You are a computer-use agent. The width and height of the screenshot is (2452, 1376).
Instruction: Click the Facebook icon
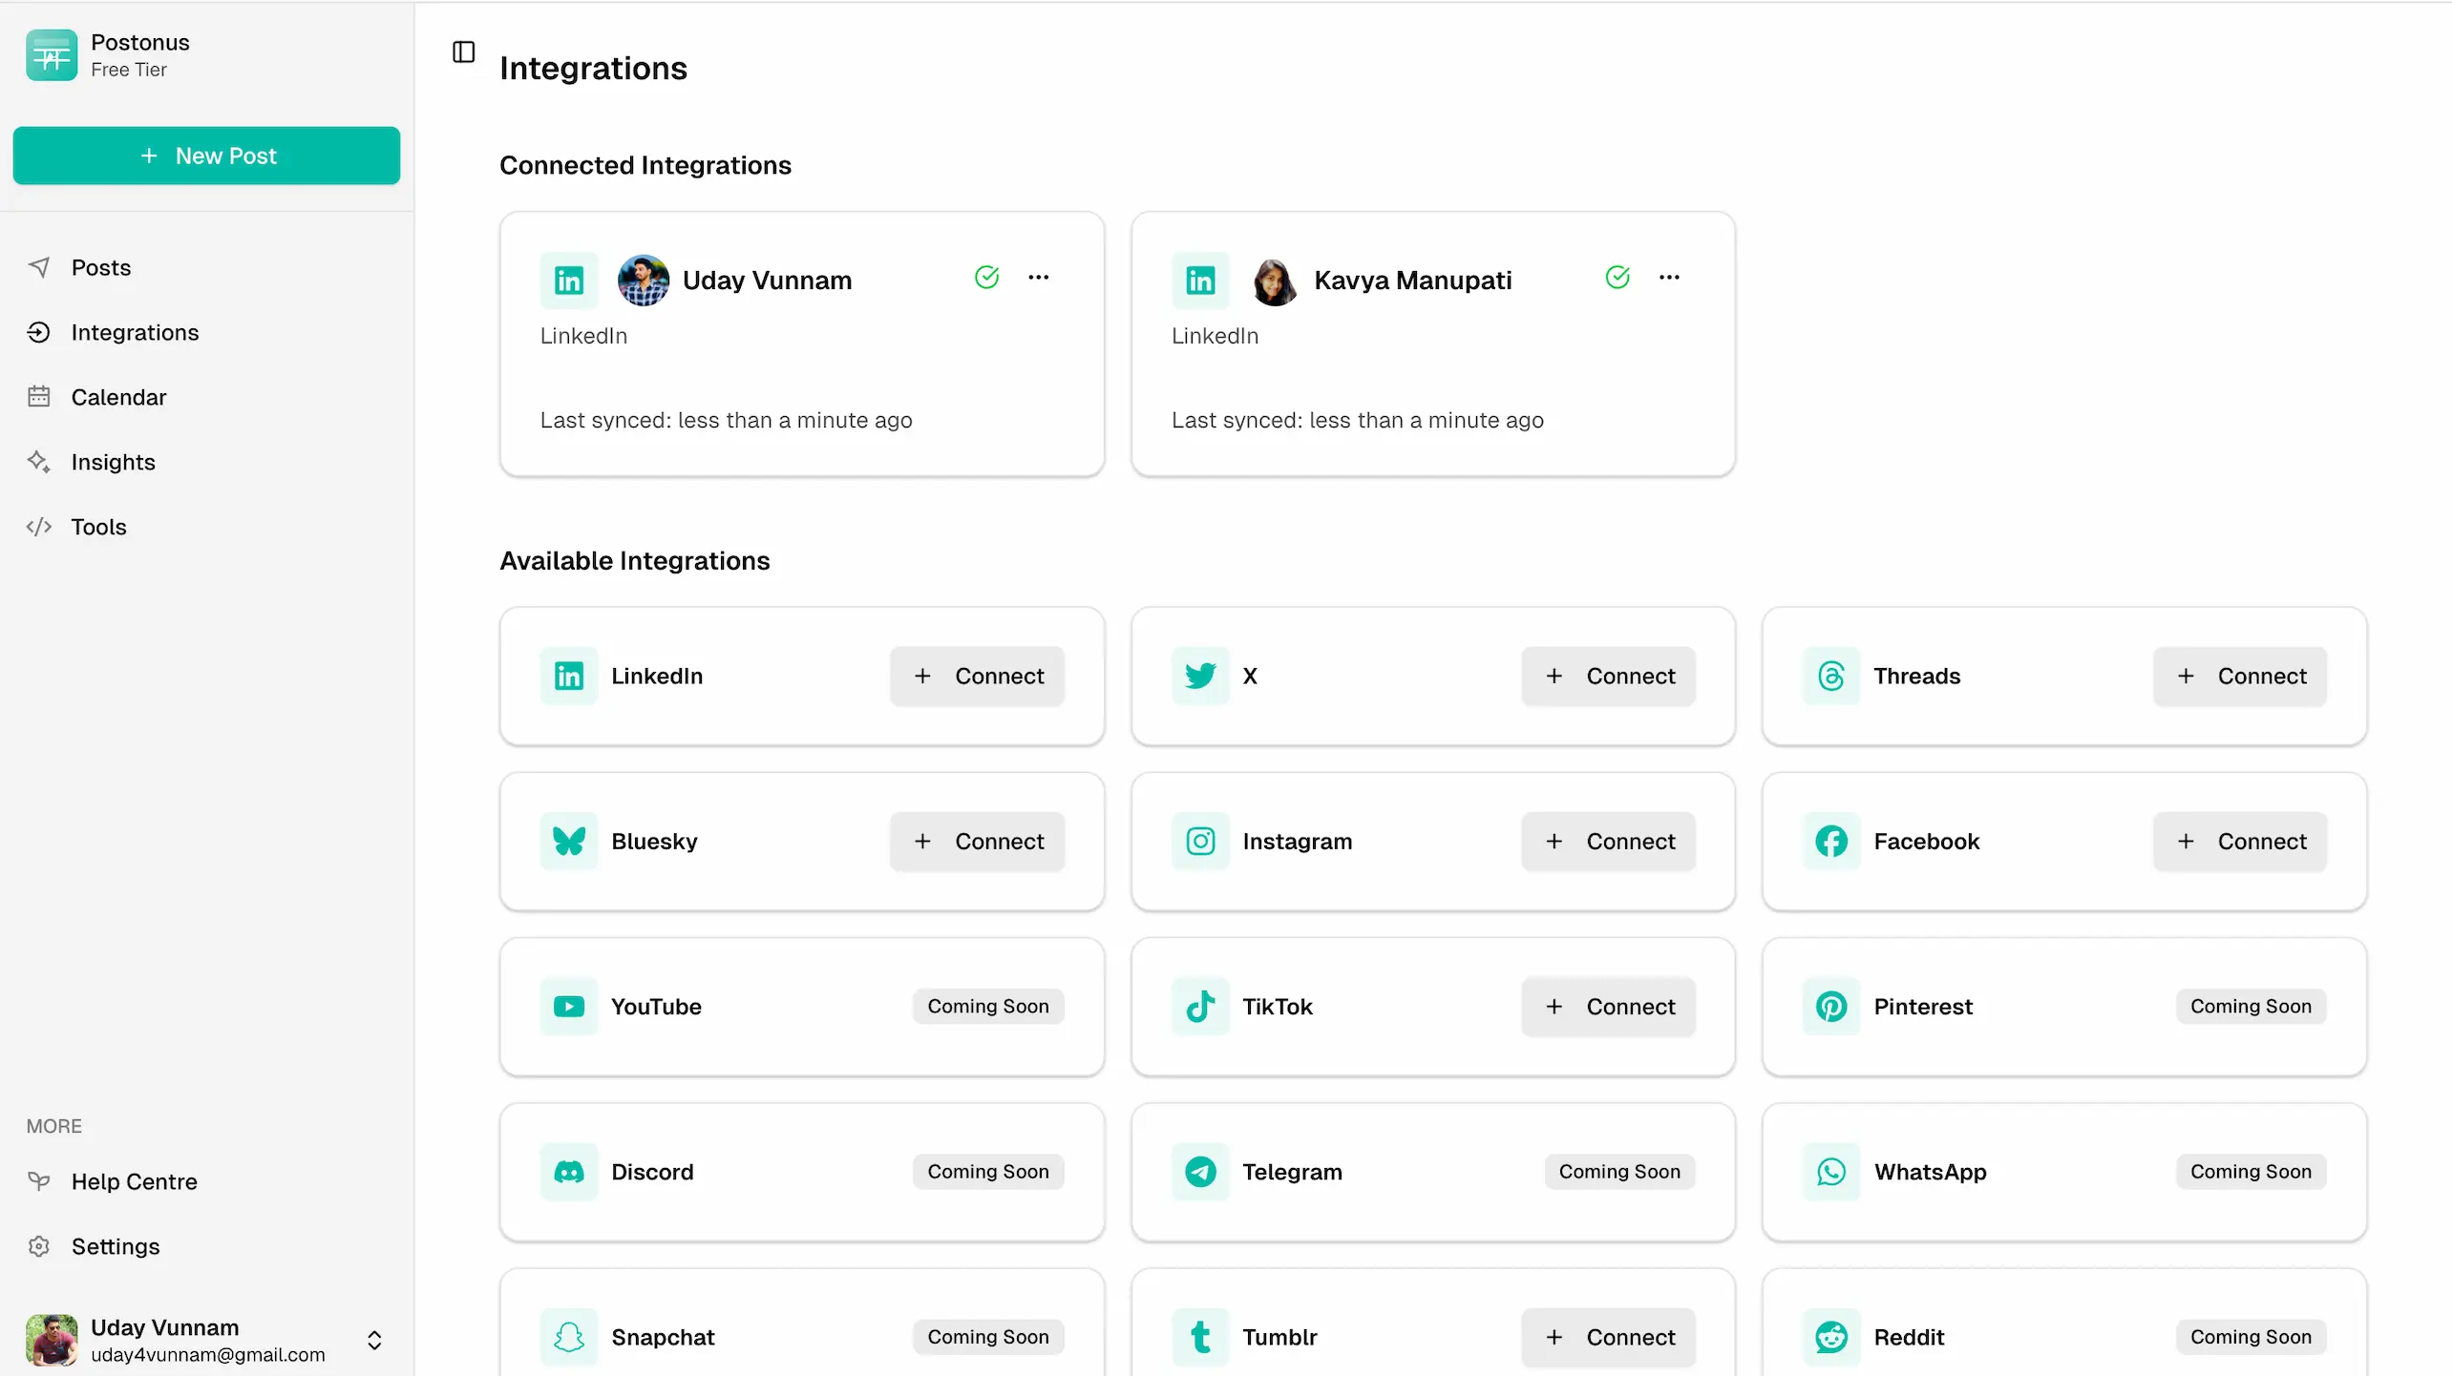tap(1830, 841)
